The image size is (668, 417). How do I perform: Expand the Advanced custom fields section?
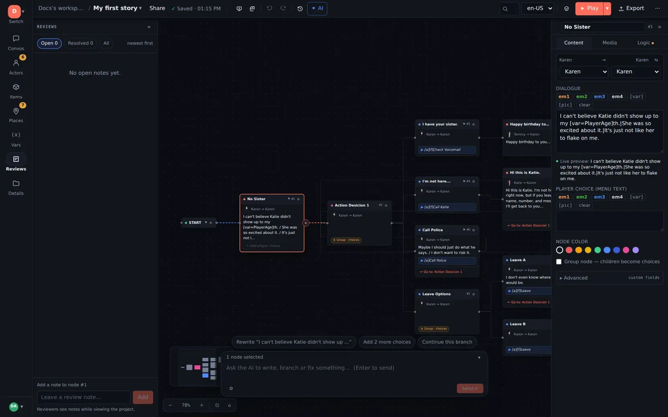[x=610, y=278]
